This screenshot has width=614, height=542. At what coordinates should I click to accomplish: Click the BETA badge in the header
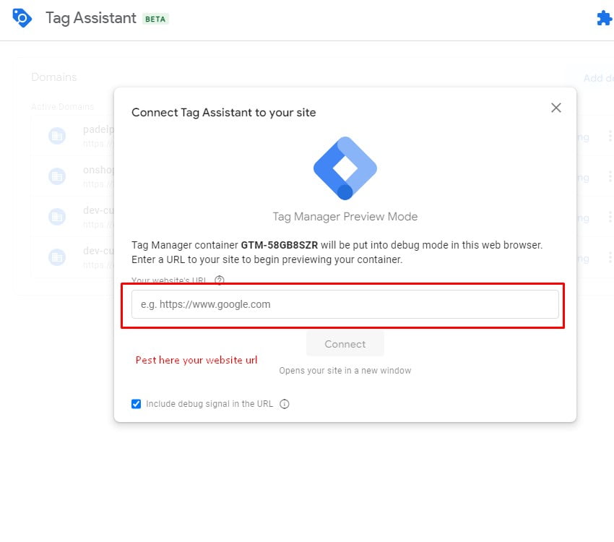[x=155, y=19]
